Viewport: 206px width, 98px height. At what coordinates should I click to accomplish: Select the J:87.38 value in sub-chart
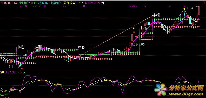(10, 72)
